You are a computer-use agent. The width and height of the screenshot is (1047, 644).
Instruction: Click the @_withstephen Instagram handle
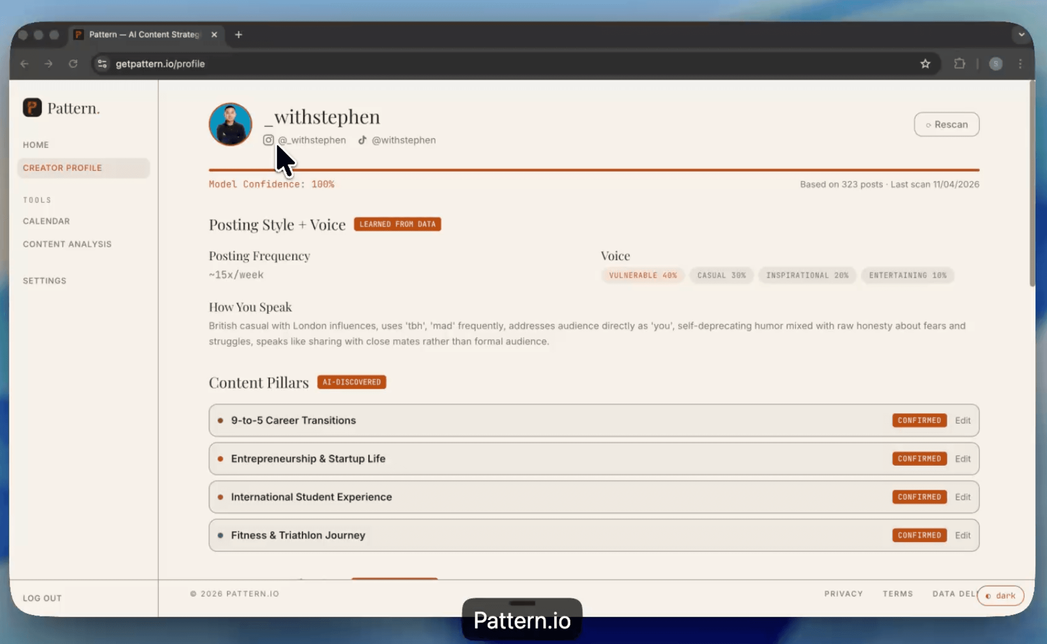pos(312,140)
